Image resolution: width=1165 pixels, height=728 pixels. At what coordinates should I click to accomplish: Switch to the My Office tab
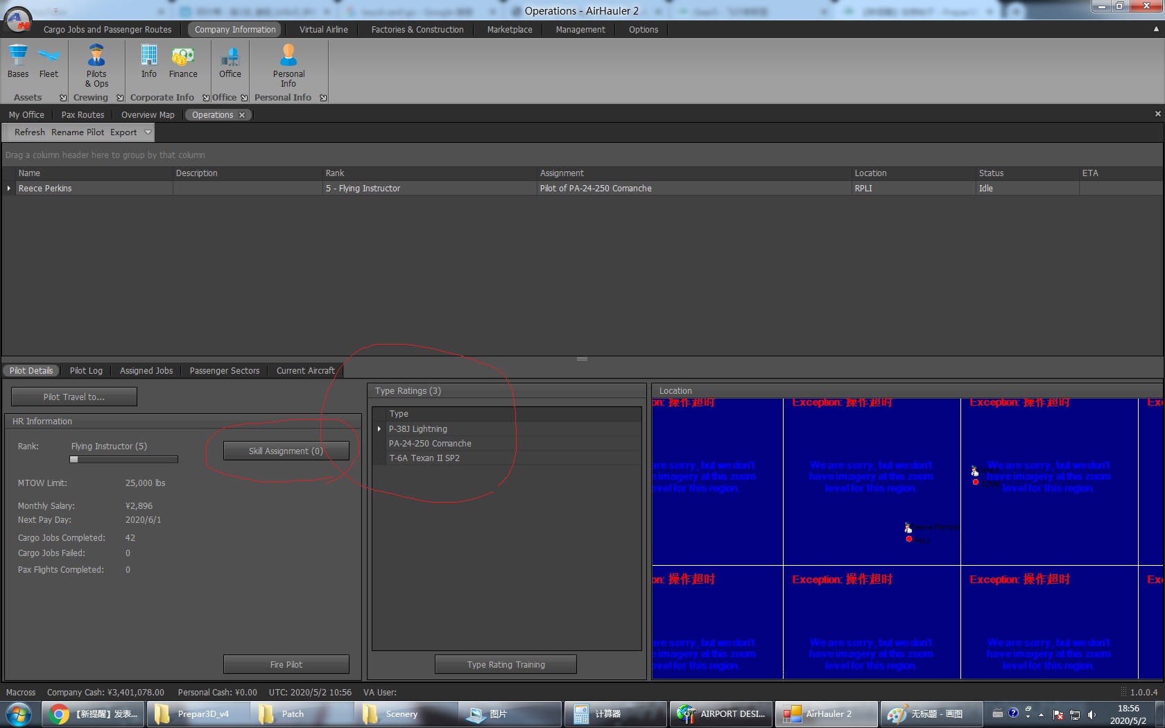(26, 115)
